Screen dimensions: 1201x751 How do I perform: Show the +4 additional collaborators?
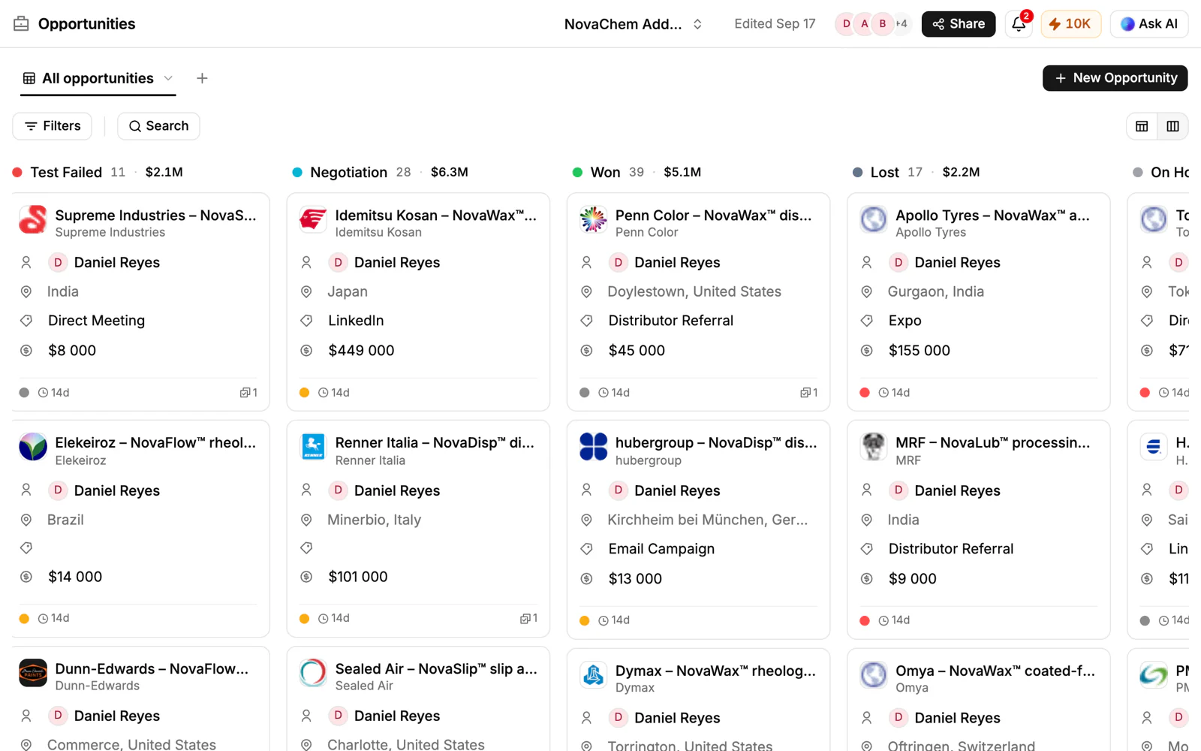[902, 24]
